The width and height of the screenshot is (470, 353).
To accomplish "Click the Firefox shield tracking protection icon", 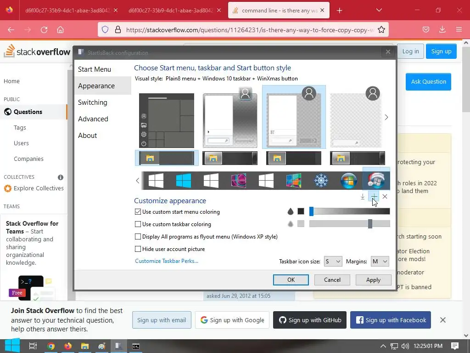I will [x=105, y=29].
